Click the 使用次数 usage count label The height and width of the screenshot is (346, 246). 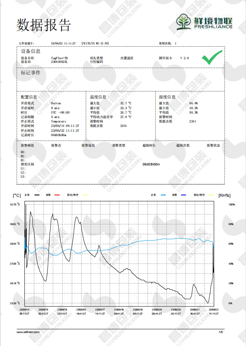[x=165, y=43]
